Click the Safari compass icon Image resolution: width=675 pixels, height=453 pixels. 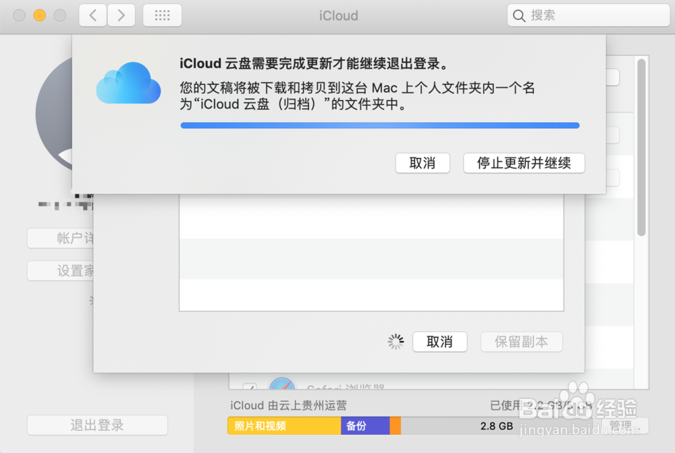coord(282,385)
